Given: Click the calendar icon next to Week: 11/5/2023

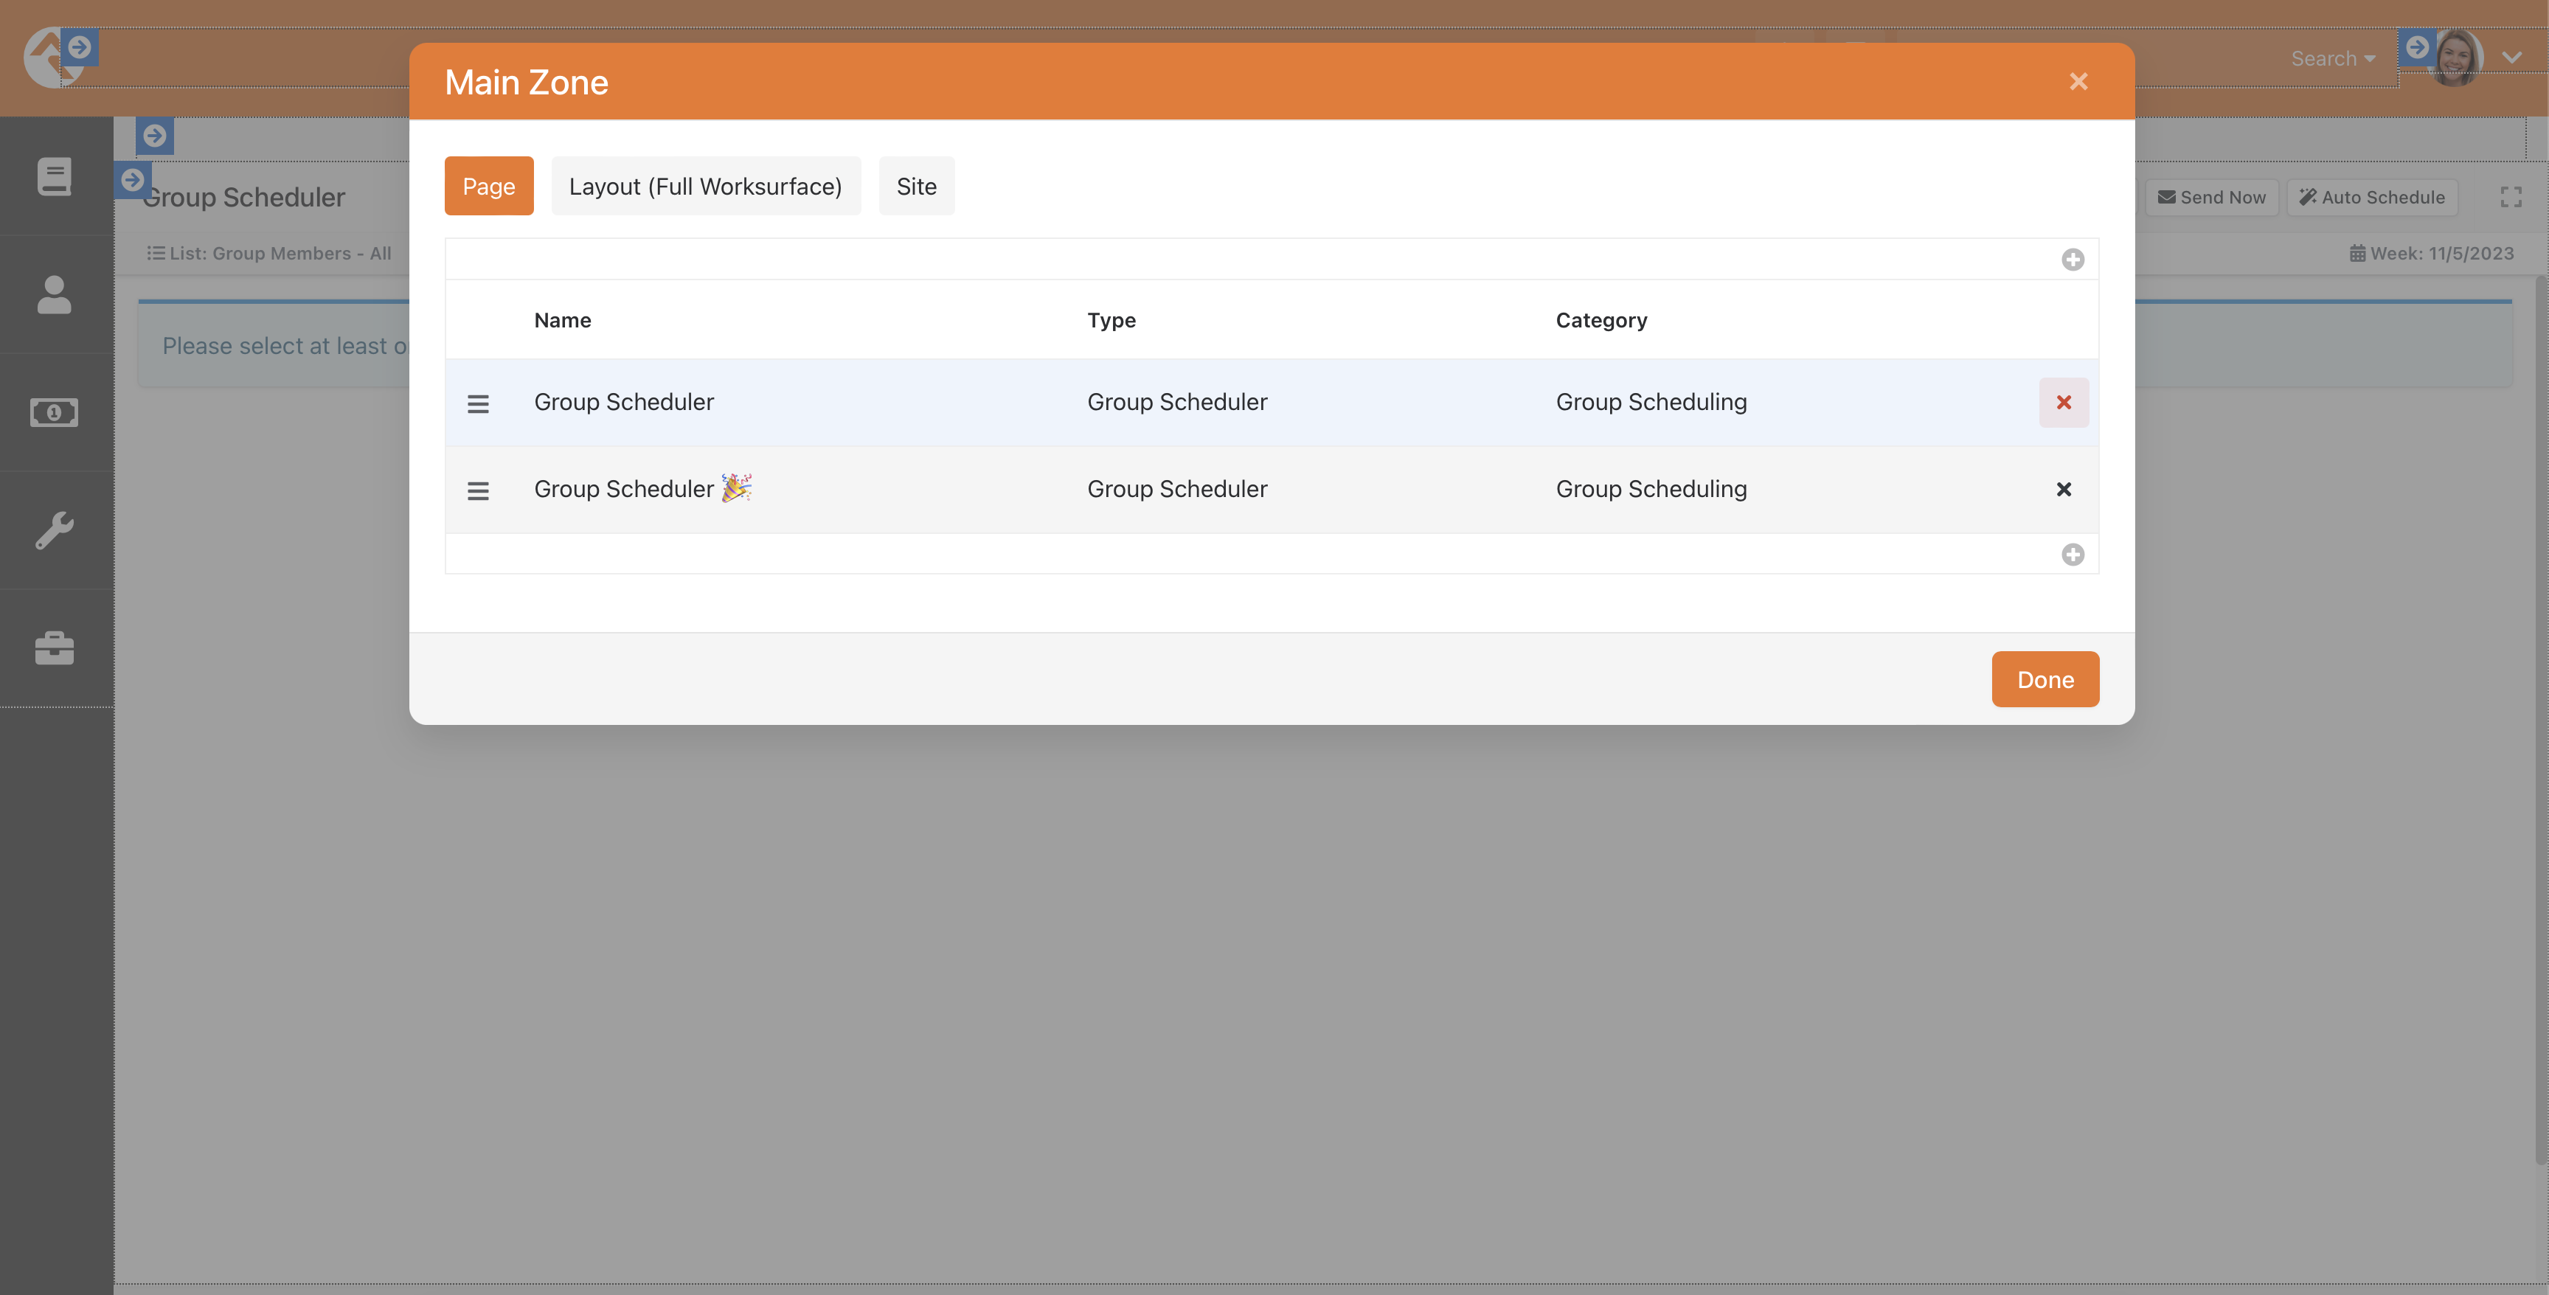Looking at the screenshot, I should (x=2358, y=252).
